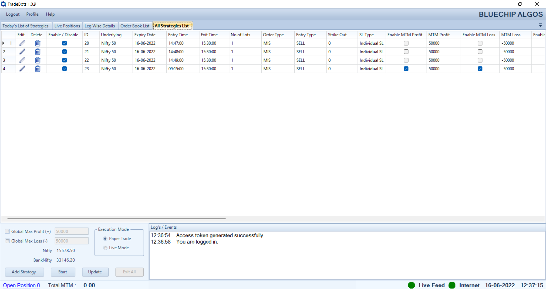Open the Profile menu
This screenshot has height=289, width=546.
click(32, 14)
